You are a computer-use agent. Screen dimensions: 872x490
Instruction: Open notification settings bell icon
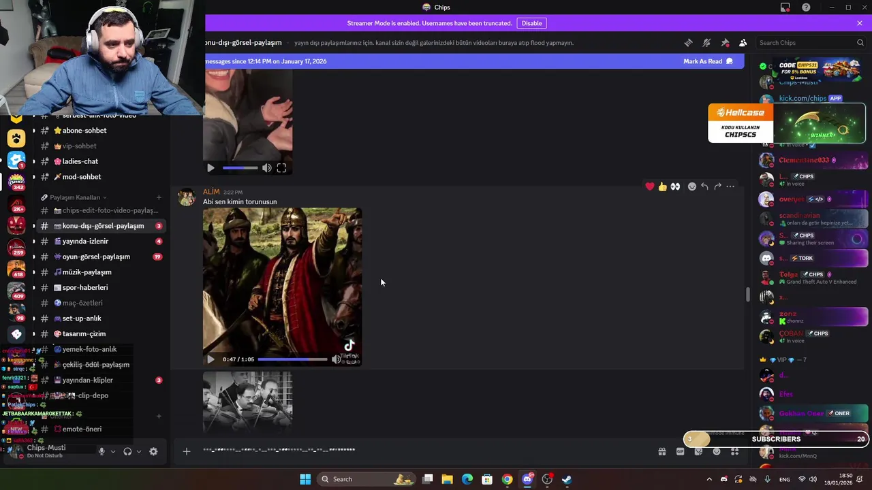(706, 42)
